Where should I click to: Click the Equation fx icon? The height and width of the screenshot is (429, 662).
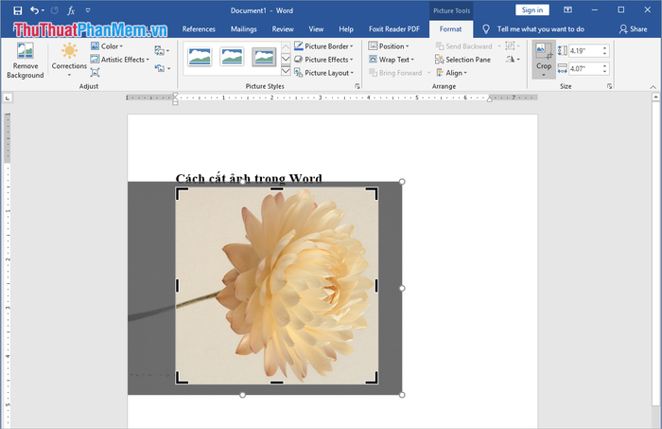[71, 10]
